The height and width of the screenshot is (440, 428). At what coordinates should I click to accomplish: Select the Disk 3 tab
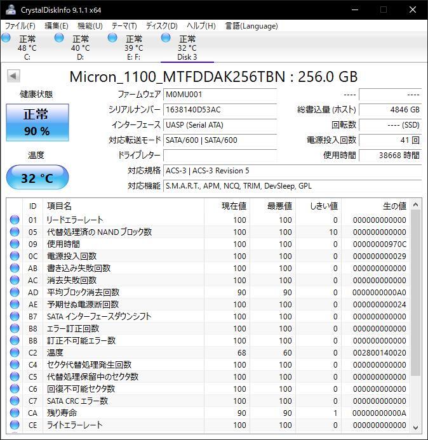187,48
